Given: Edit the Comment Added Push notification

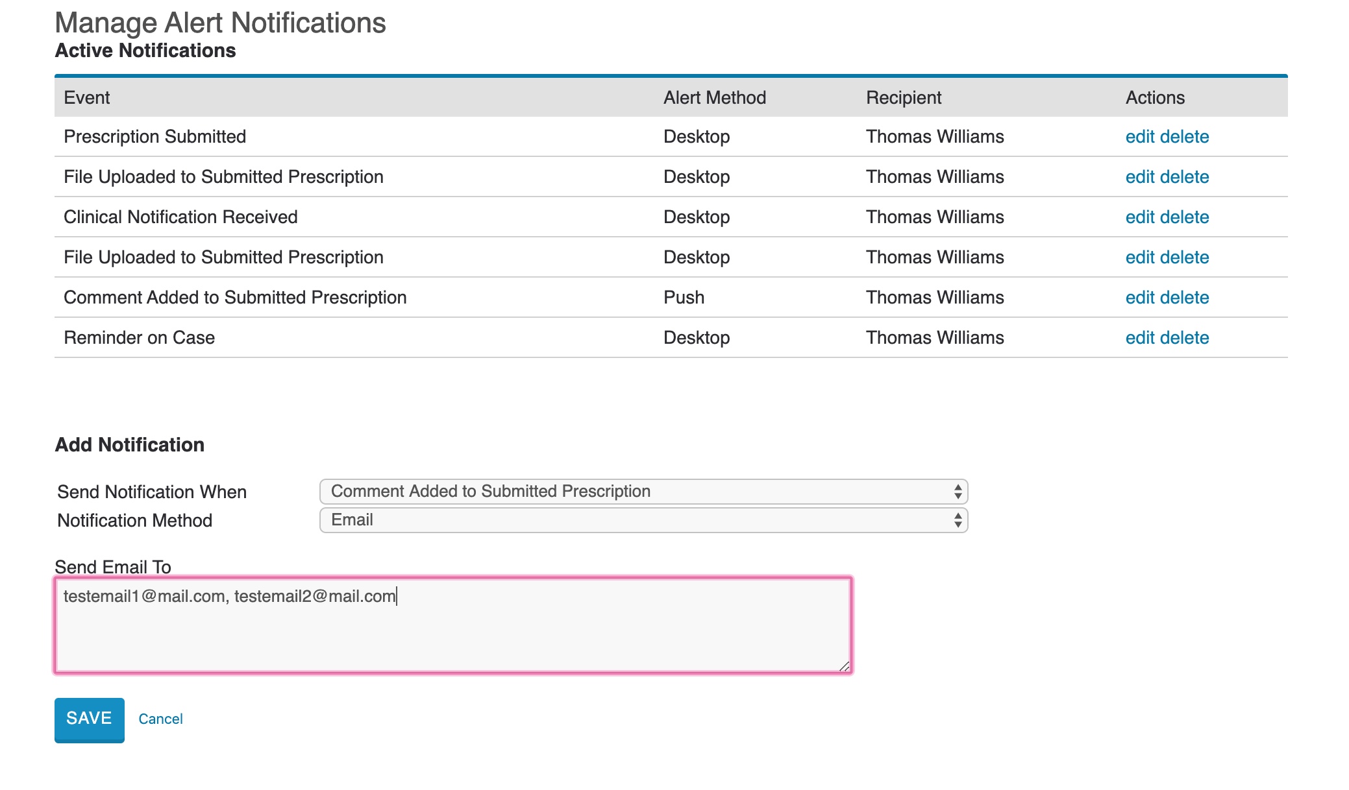Looking at the screenshot, I should point(1139,298).
